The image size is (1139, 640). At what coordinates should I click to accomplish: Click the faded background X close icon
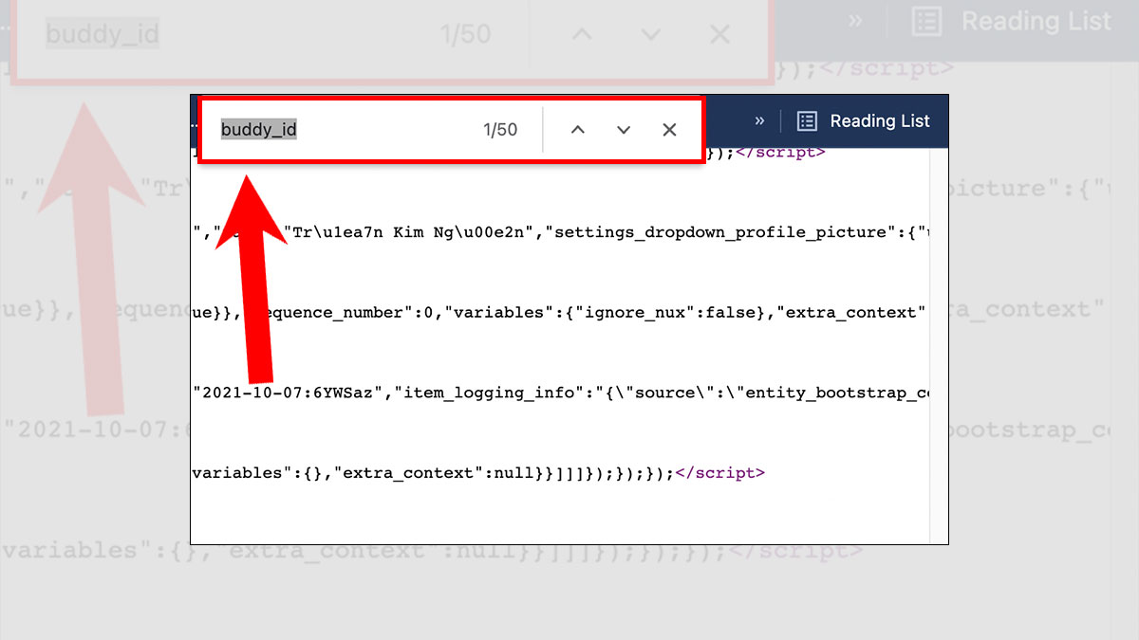tap(719, 35)
